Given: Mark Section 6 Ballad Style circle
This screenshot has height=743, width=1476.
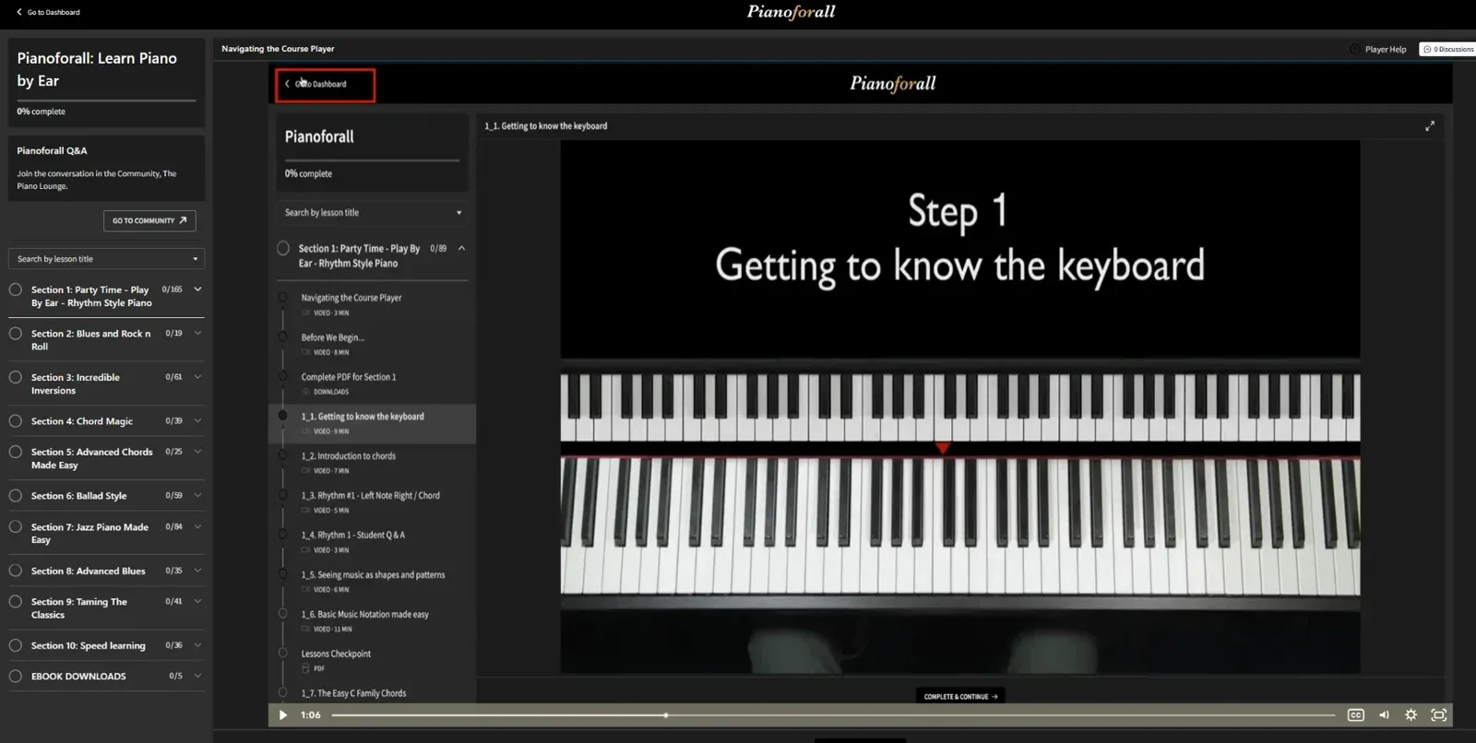Looking at the screenshot, I should point(16,496).
